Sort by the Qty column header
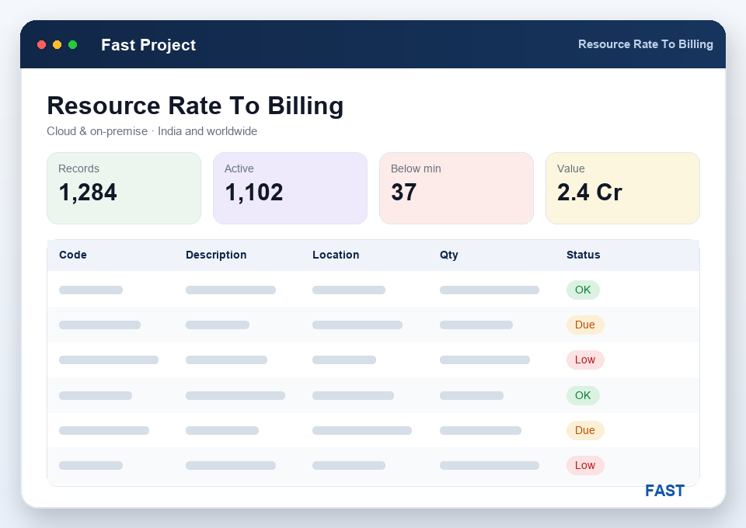The width and height of the screenshot is (746, 528). click(x=448, y=255)
